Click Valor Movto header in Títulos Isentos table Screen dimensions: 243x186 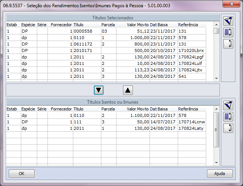pyautogui.click(x=133, y=109)
